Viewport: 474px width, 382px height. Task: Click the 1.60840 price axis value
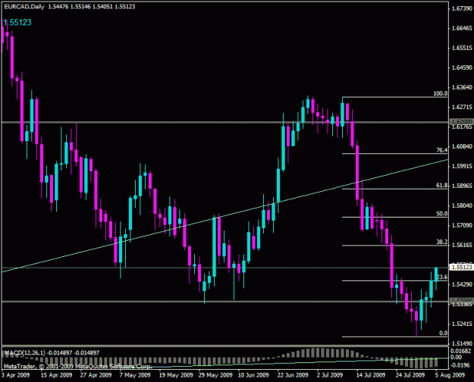click(x=462, y=146)
